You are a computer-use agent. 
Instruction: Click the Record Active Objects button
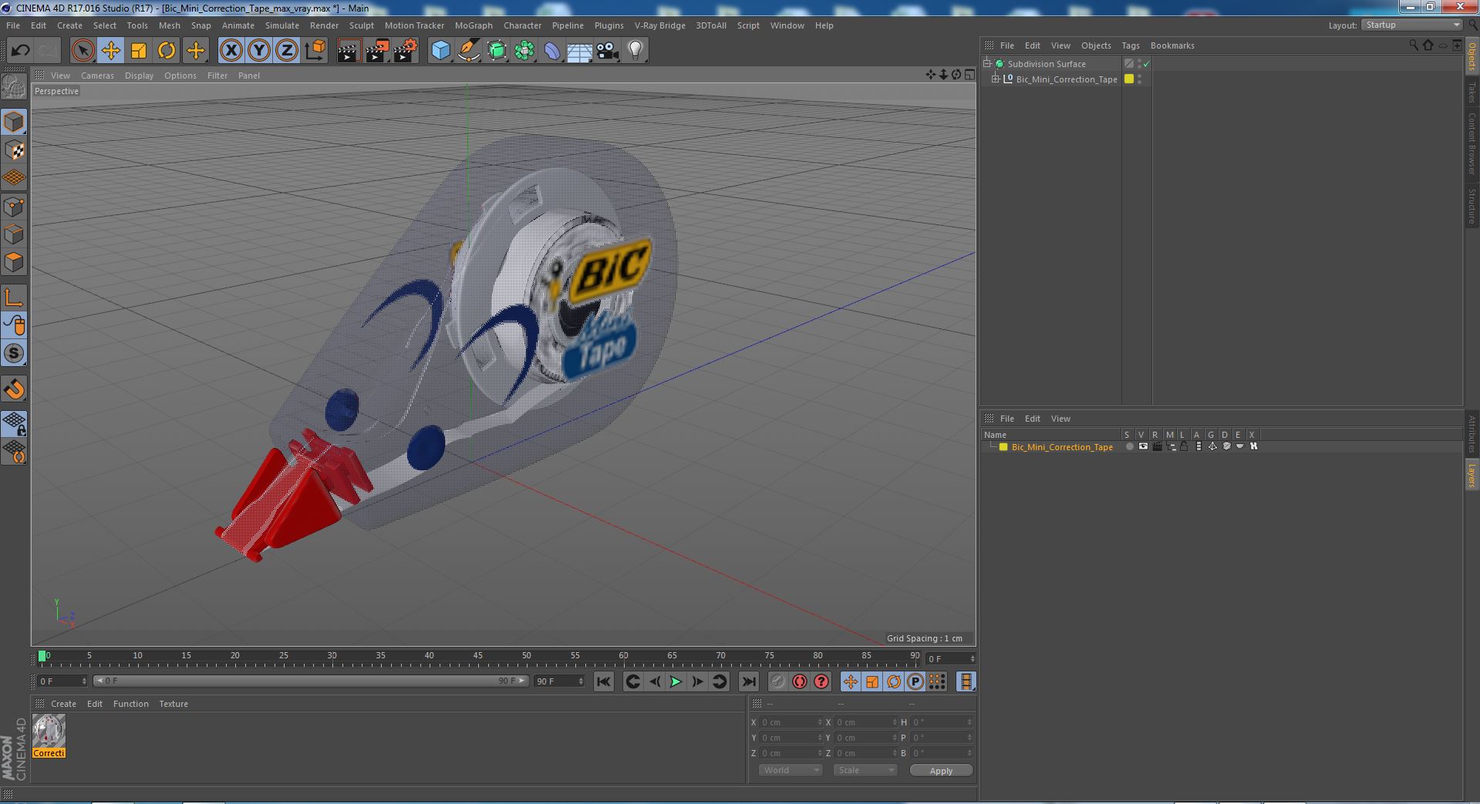tap(777, 681)
